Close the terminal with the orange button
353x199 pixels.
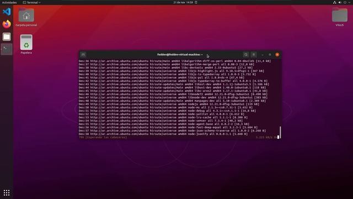coord(277,55)
